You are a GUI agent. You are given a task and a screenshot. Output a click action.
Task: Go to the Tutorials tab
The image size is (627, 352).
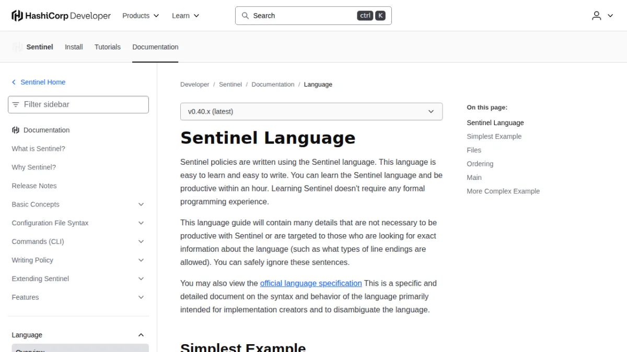(108, 47)
